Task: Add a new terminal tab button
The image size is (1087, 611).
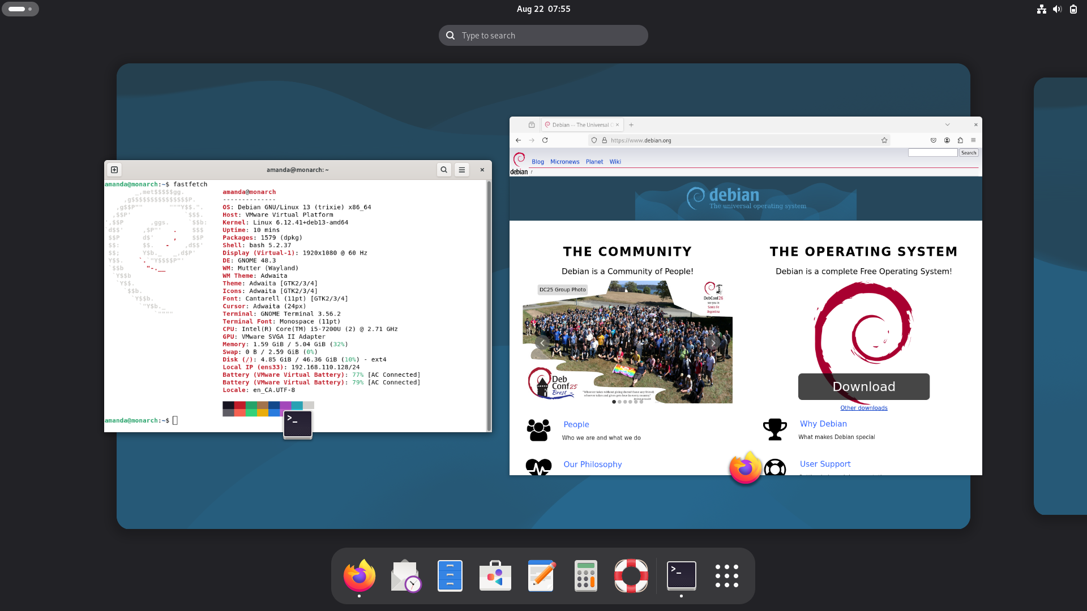Action: (114, 170)
